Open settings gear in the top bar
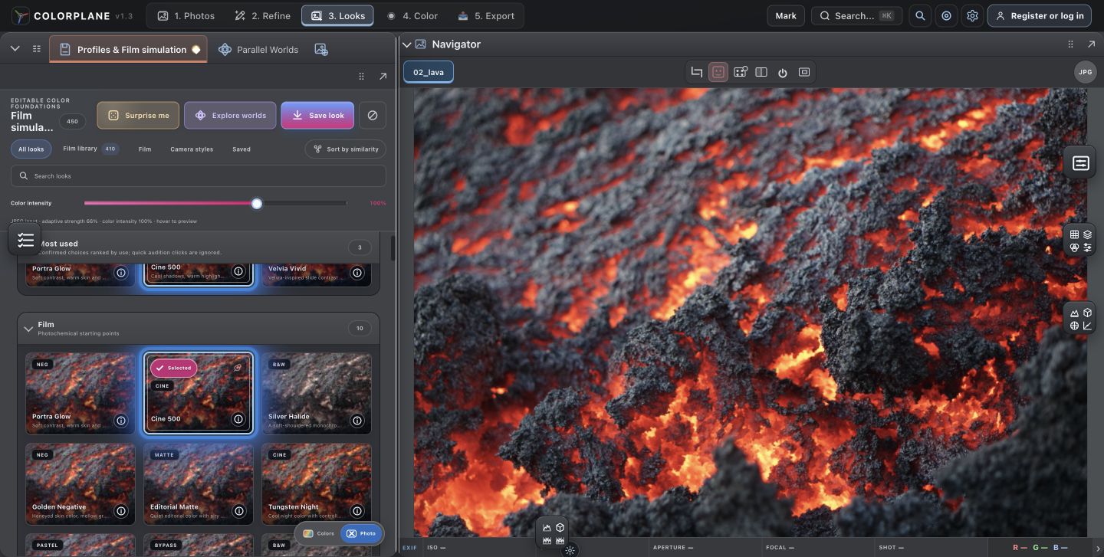The height and width of the screenshot is (557, 1104). (x=972, y=15)
